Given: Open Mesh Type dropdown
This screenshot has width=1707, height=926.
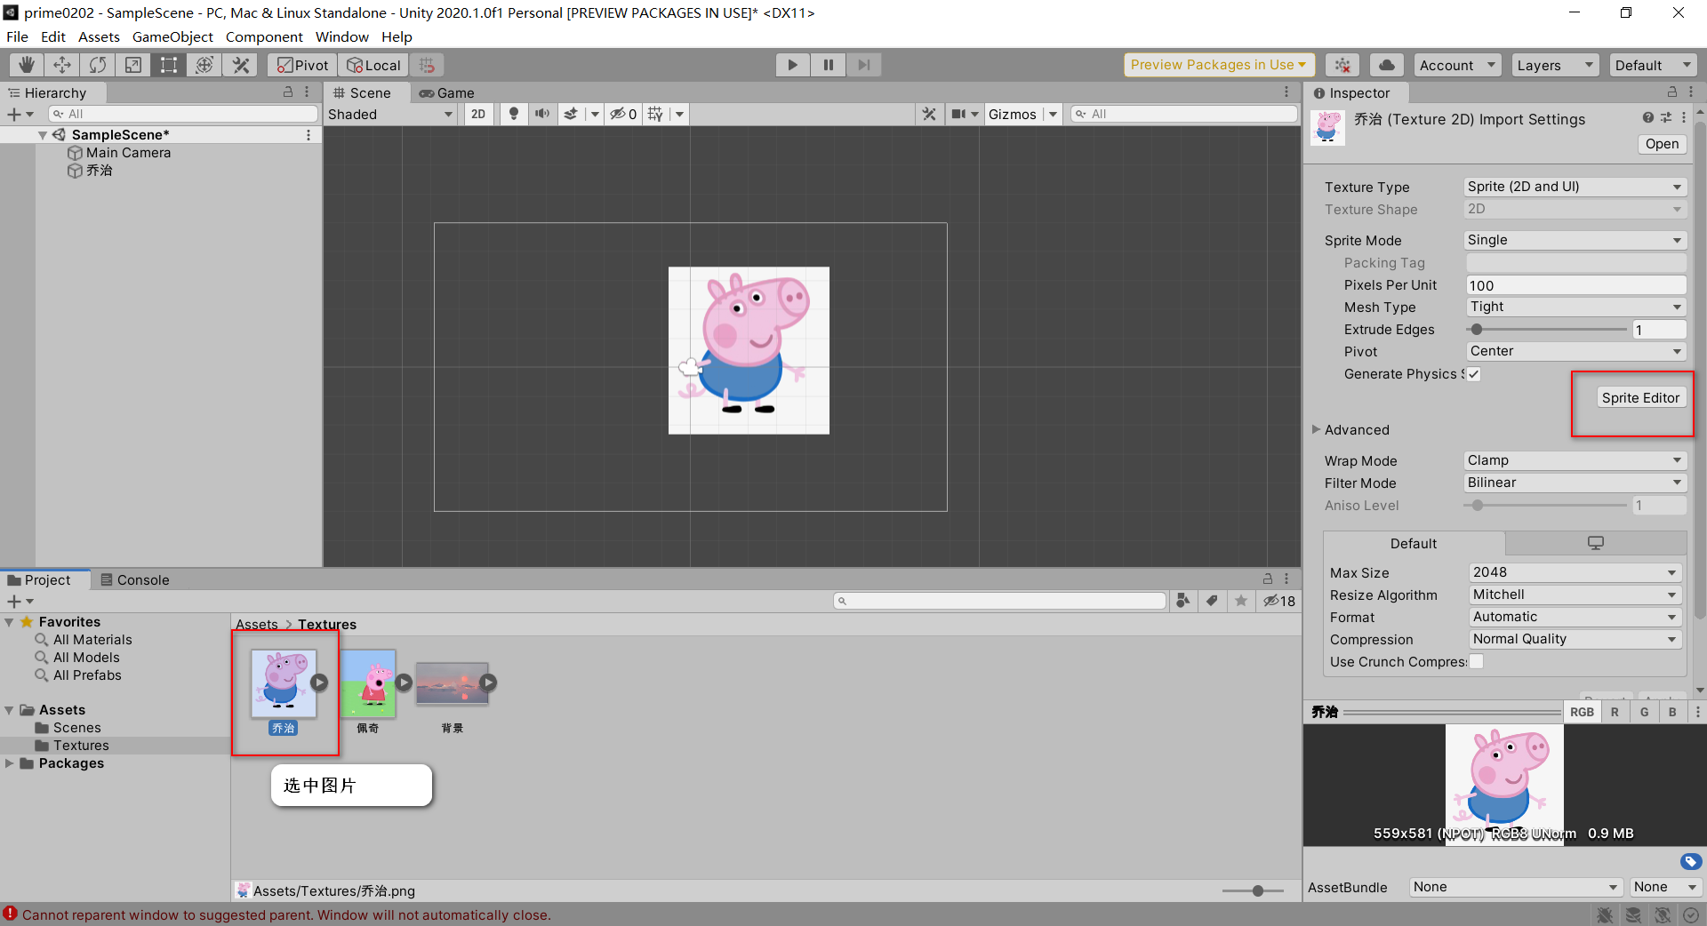Looking at the screenshot, I should pyautogui.click(x=1576, y=307).
